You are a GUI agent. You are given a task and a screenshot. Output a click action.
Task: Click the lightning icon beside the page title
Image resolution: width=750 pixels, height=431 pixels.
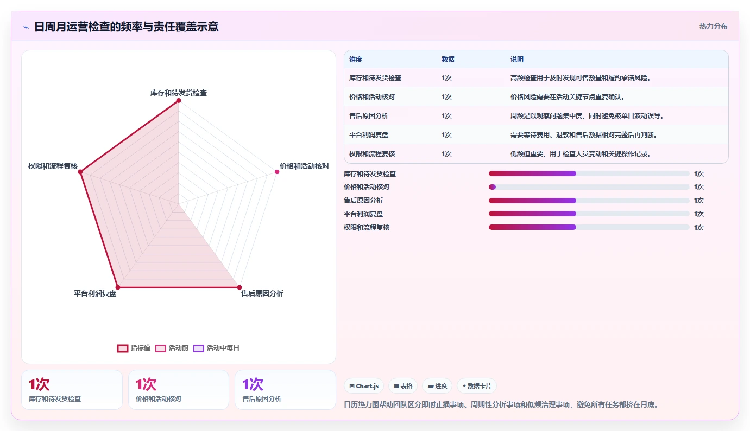pyautogui.click(x=26, y=27)
